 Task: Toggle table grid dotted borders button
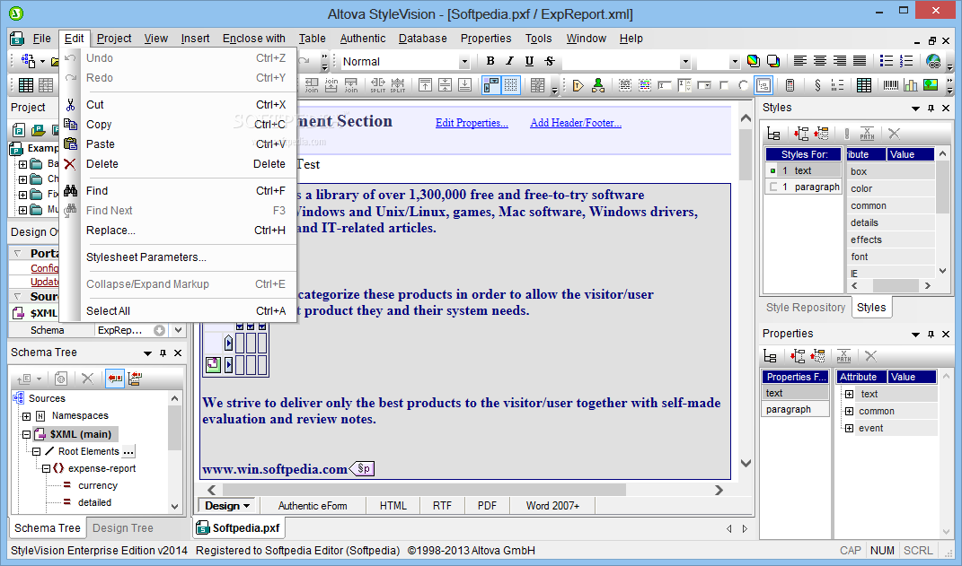click(x=511, y=85)
